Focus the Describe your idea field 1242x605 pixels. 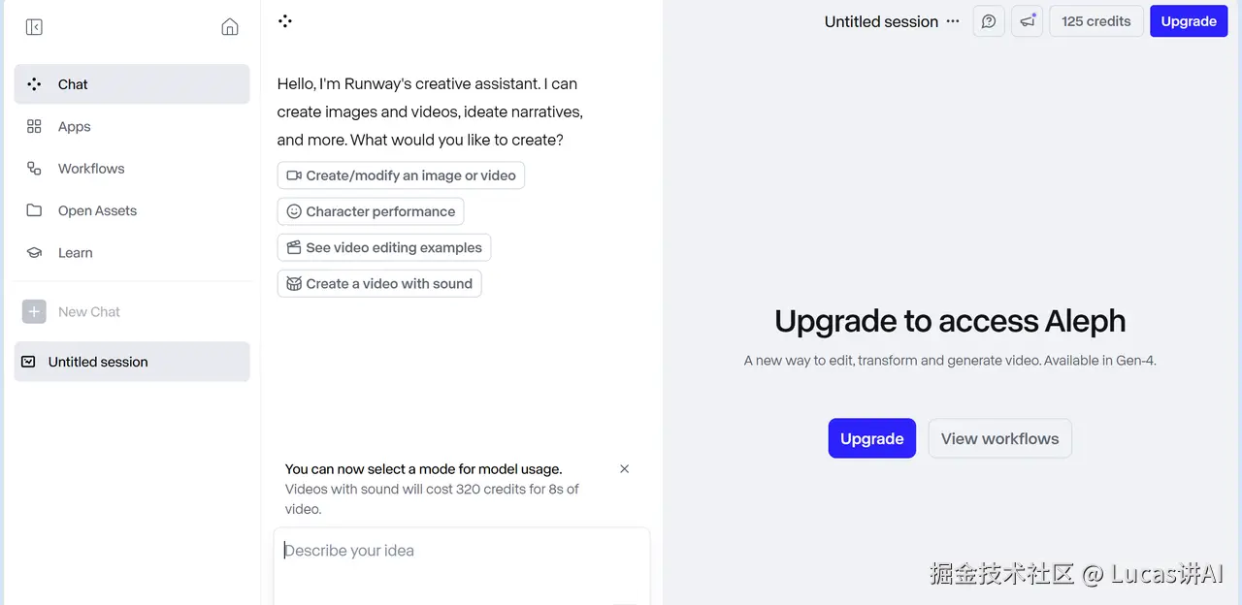(462, 551)
